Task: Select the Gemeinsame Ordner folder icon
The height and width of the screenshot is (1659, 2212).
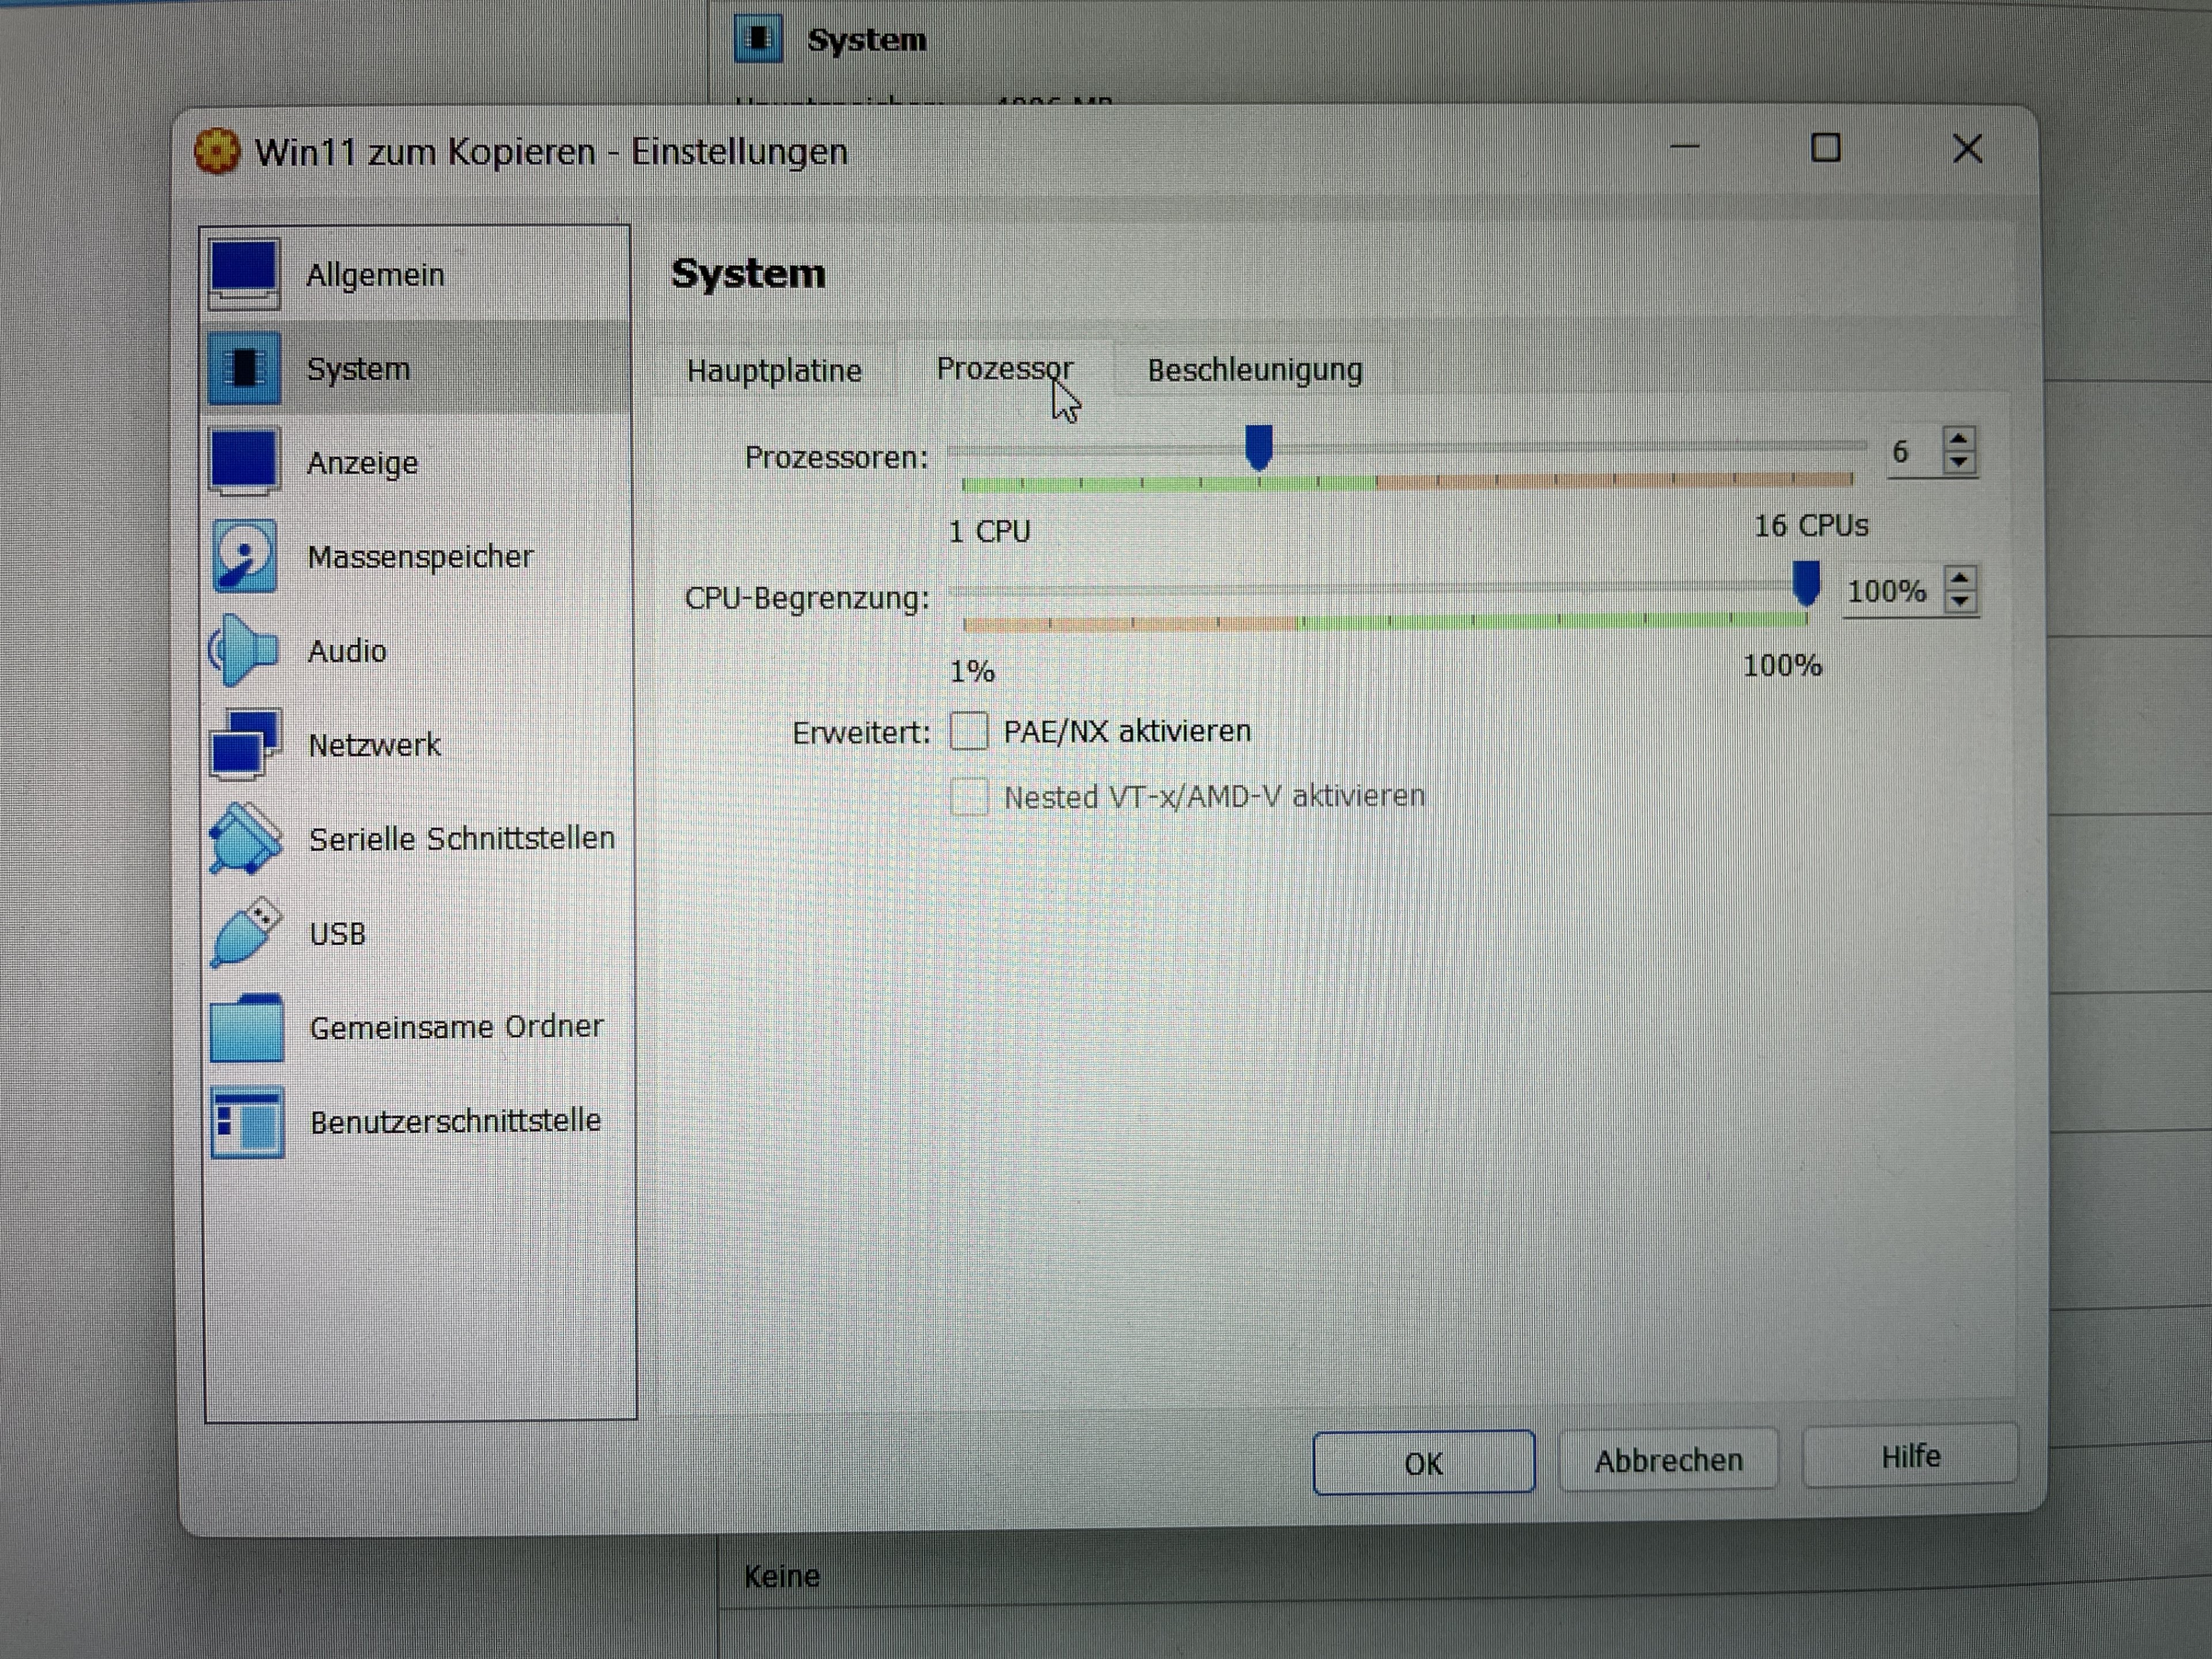Action: pos(245,1027)
